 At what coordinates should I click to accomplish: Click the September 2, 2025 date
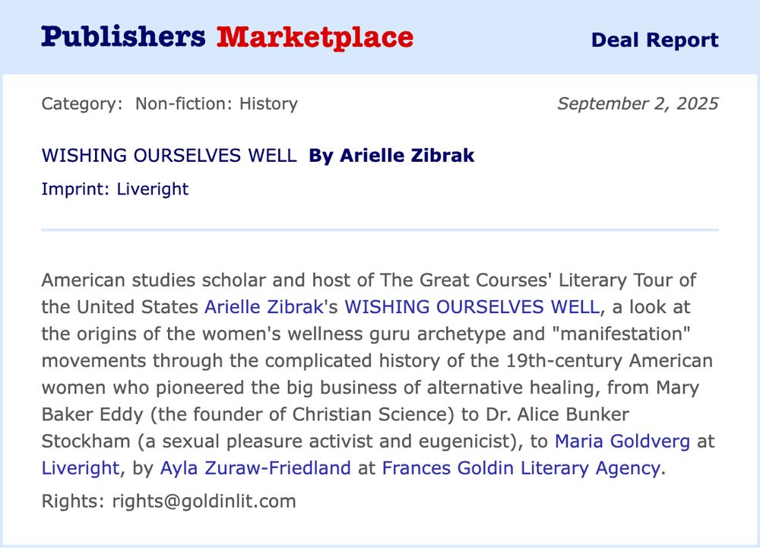tap(638, 103)
